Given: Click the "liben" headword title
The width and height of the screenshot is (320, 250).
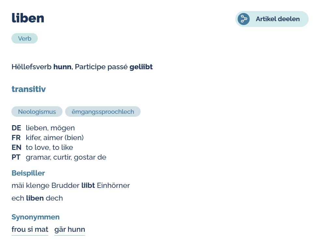Looking at the screenshot, I should coord(28,18).
